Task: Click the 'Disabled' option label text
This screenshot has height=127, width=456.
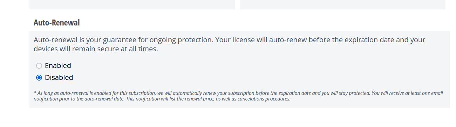Action: (x=59, y=77)
